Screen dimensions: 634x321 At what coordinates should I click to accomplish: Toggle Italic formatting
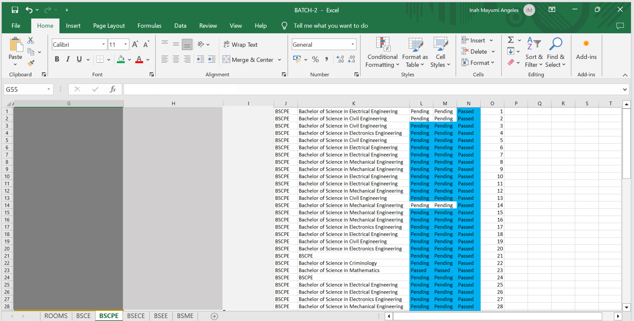coord(68,60)
